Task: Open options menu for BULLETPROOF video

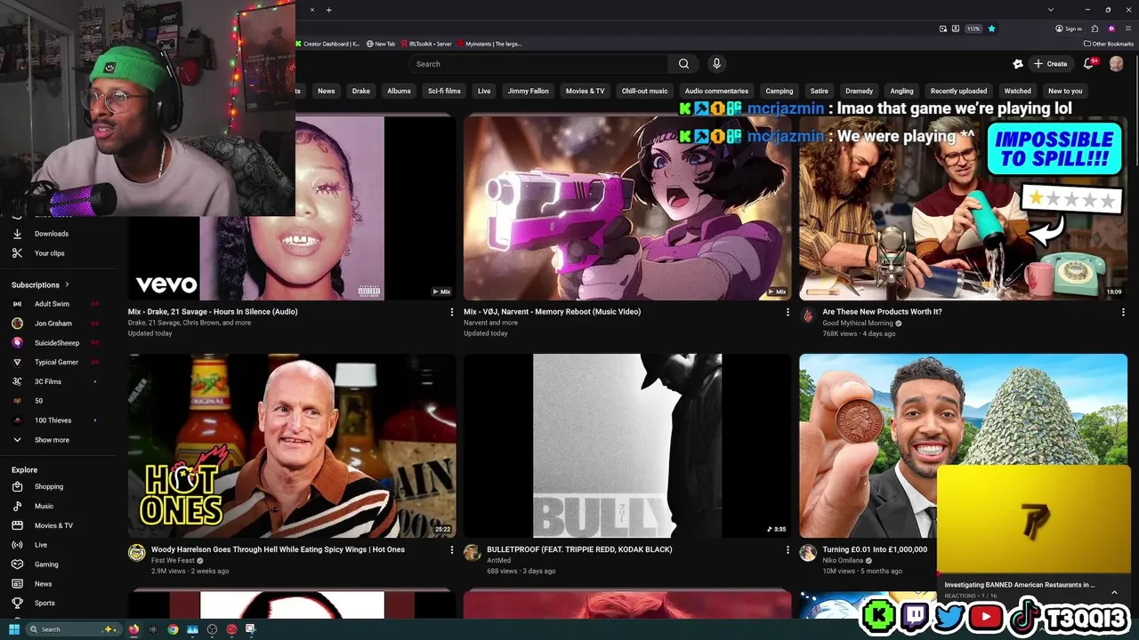Action: point(788,550)
